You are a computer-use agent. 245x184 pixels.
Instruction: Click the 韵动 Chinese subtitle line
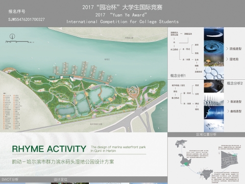pyautogui.click(x=63, y=162)
